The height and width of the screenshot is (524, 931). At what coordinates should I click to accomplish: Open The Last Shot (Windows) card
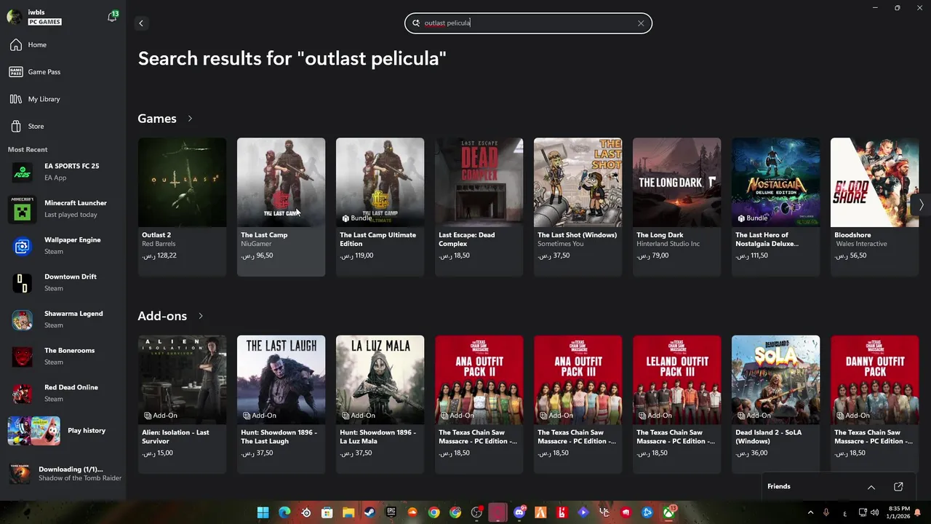point(578,207)
